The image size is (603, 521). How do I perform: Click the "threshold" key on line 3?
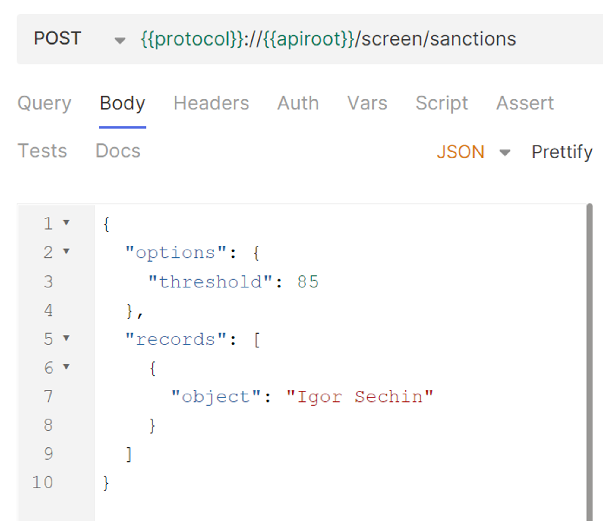[x=210, y=282]
